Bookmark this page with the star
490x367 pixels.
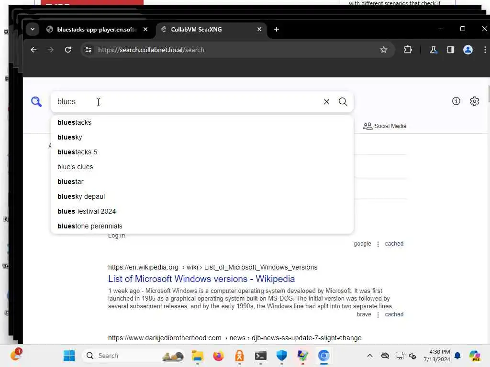(383, 50)
